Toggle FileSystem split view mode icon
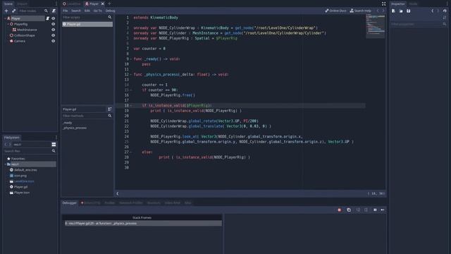This screenshot has width=451, height=254. [x=54, y=144]
